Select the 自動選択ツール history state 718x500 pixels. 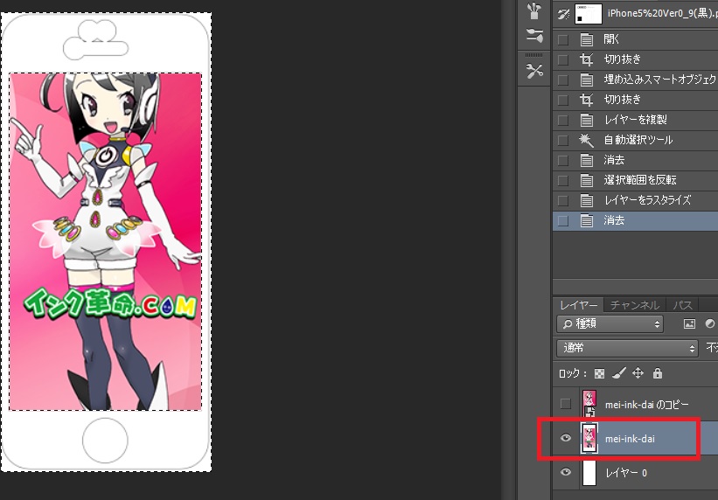coord(636,140)
